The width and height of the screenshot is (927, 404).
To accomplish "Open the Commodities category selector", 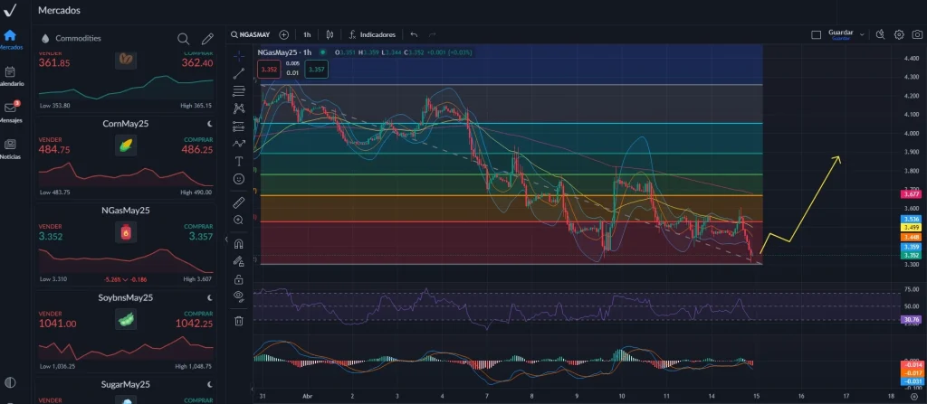I will 72,38.
